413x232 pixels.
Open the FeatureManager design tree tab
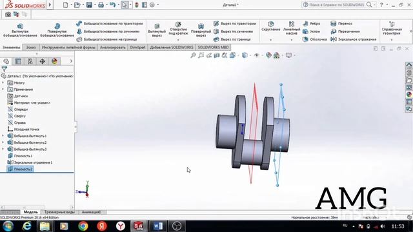coord(6,62)
